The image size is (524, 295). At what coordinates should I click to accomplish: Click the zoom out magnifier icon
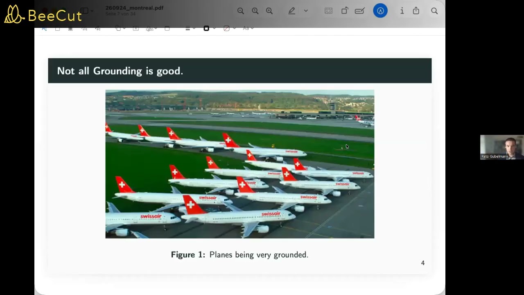pos(241,11)
